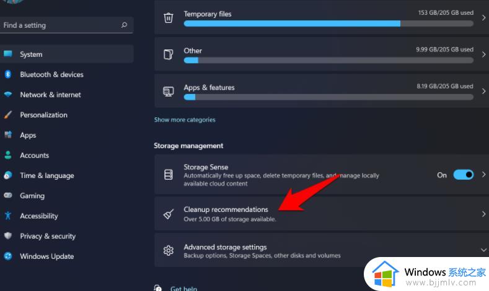This screenshot has width=489, height=291.
Task: Click the Temporary files trash icon
Action: tap(169, 18)
